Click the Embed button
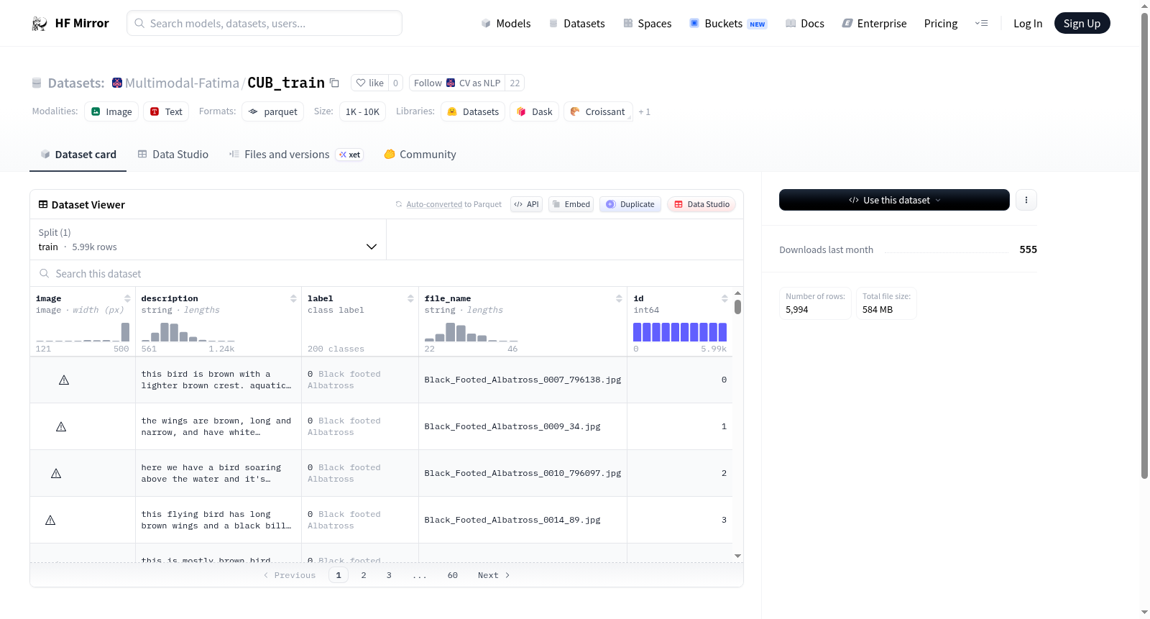Viewport: 1150px width, 619px height. (571, 204)
